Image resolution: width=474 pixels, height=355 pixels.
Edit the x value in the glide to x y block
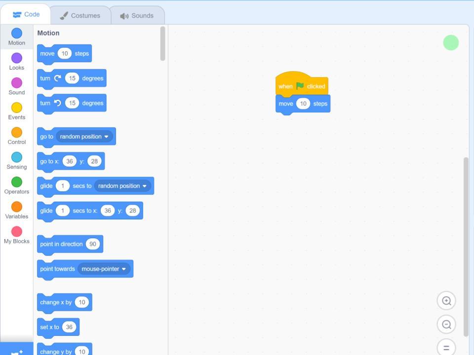108,211
